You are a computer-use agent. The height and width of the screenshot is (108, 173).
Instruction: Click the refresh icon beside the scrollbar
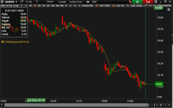click(x=161, y=105)
